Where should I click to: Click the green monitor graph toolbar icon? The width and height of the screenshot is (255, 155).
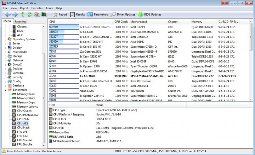(x=44, y=14)
